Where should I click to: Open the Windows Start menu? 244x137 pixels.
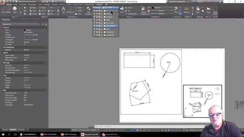click(3, 134)
